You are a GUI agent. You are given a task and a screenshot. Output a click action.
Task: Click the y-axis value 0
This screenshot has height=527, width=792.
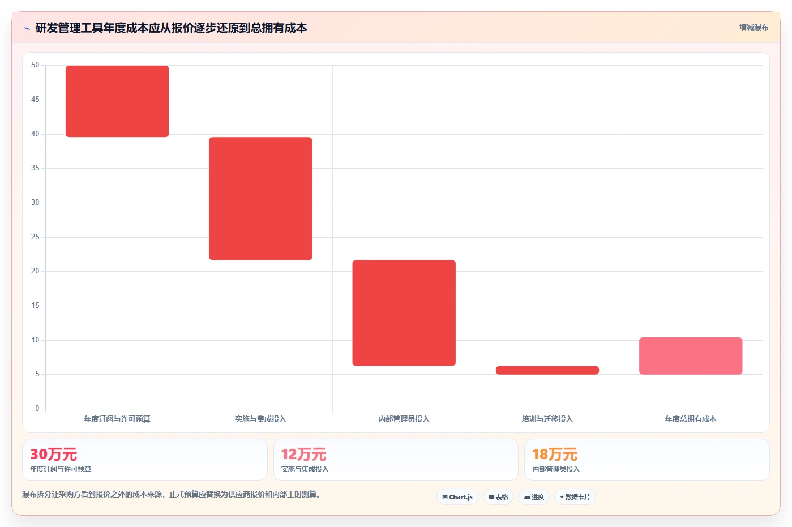pos(37,408)
